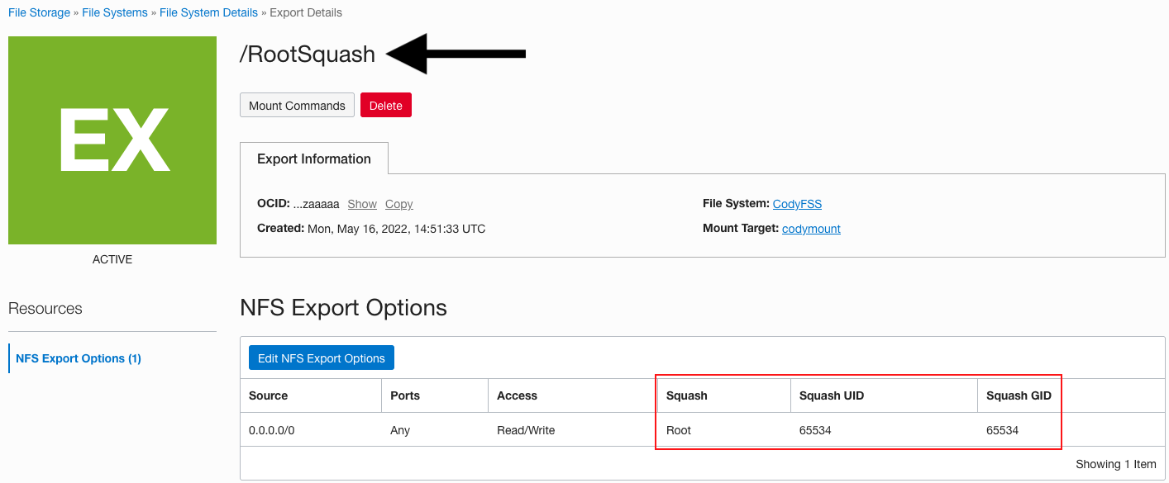Screen dimensions: 1169x483
Task: Click the highlighted Squash GID column header
Action: [1019, 395]
